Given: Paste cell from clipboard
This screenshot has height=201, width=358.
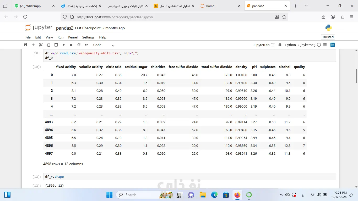Looking at the screenshot, I should [56, 45].
